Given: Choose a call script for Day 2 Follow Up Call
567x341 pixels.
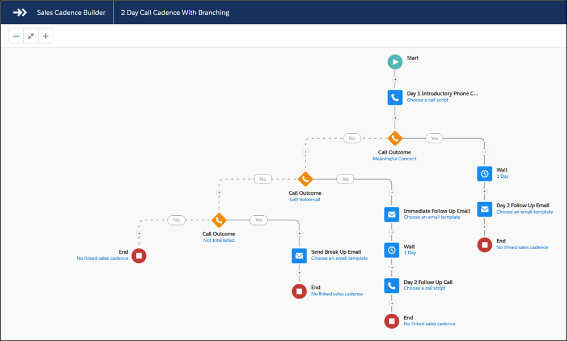Looking at the screenshot, I should pyautogui.click(x=424, y=288).
